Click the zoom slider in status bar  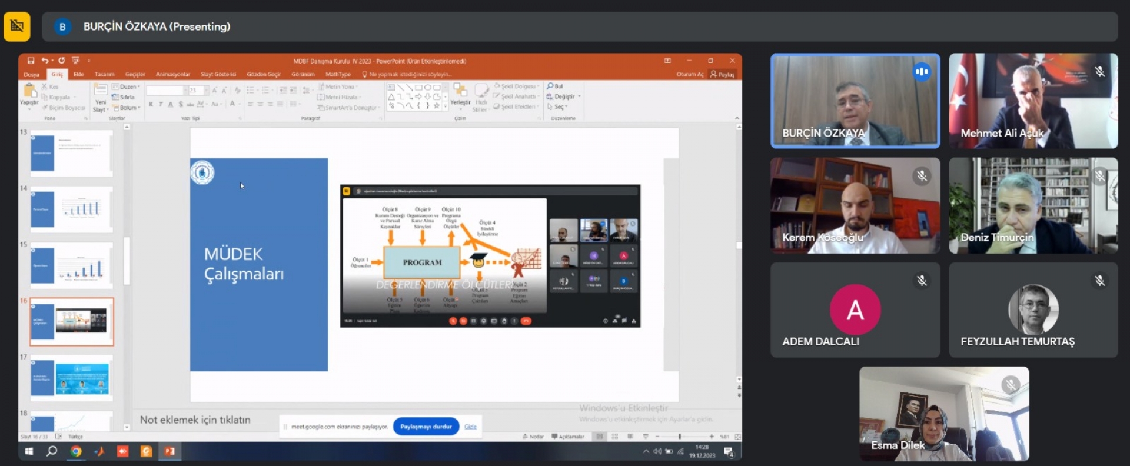(x=679, y=437)
